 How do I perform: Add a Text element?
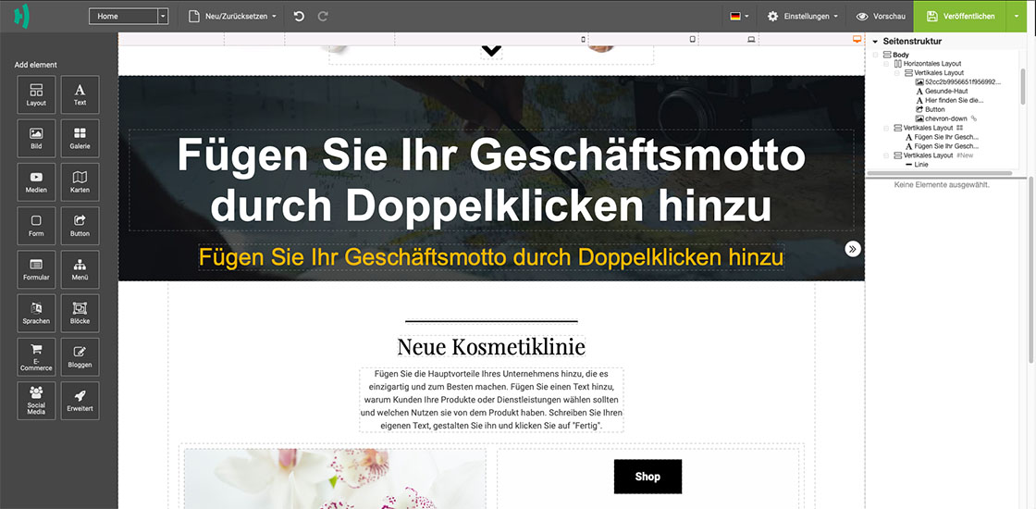[x=80, y=93]
